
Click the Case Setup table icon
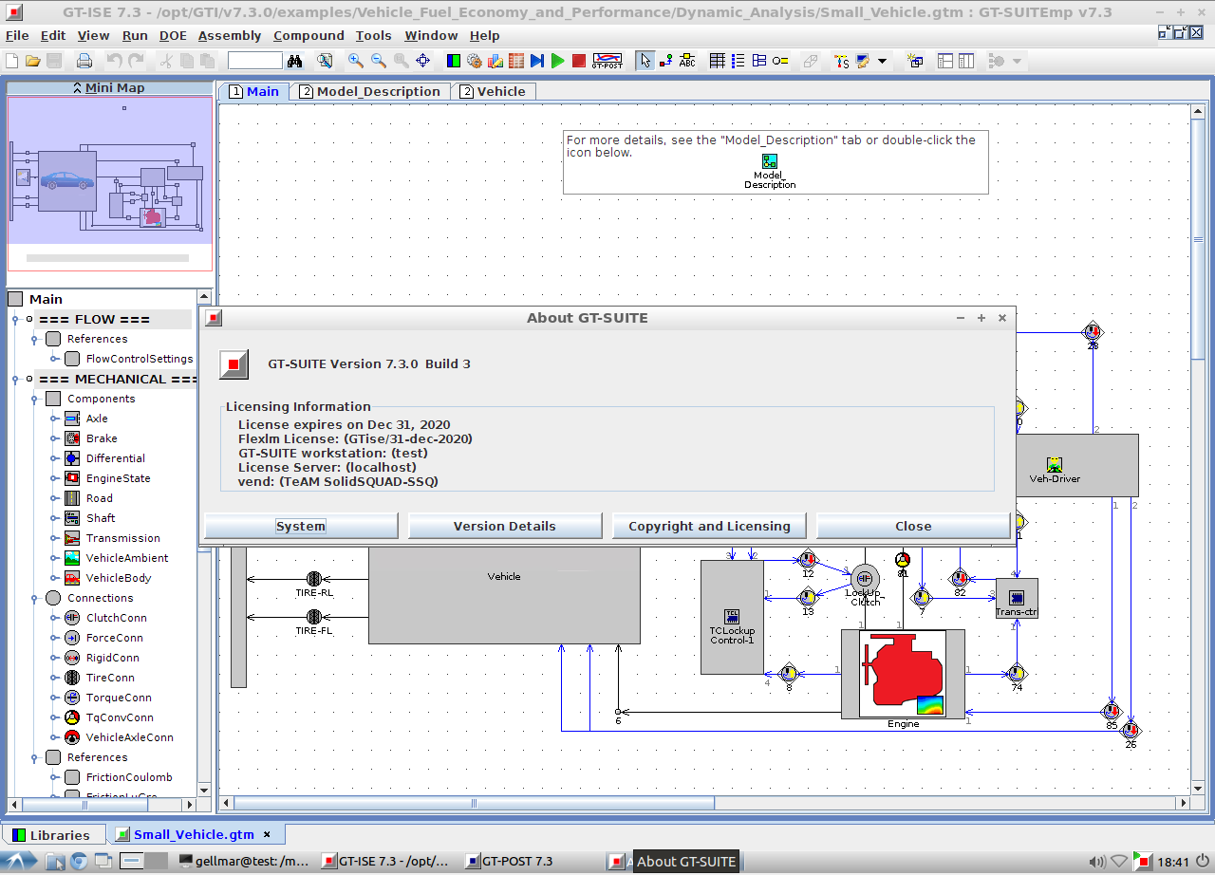point(516,61)
